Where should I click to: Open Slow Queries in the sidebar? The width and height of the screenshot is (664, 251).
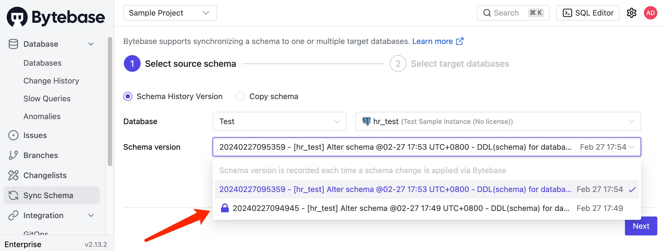click(47, 99)
